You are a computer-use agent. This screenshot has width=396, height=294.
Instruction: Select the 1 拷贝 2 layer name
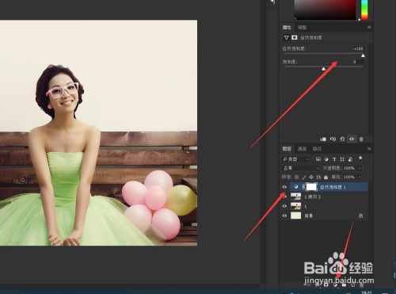click(x=313, y=197)
